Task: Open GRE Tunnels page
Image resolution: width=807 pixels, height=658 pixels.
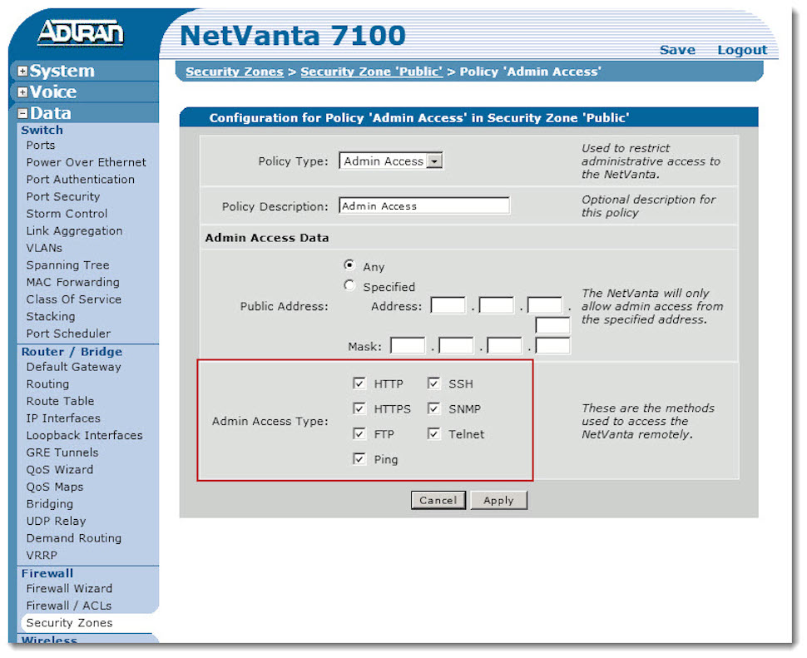Action: click(x=62, y=453)
